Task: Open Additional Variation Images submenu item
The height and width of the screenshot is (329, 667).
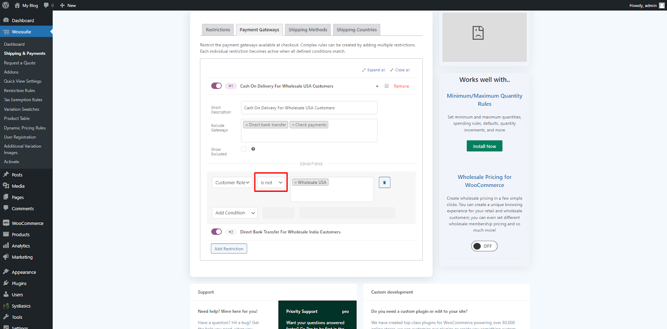Action: (23, 149)
